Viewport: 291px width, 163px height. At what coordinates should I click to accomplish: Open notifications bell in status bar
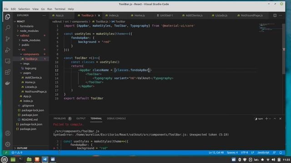point(281,153)
